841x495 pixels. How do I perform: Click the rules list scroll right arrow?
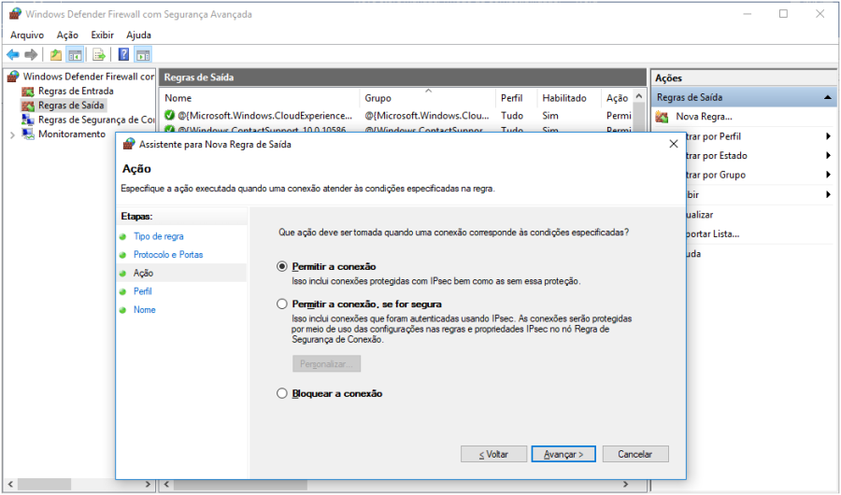point(625,485)
